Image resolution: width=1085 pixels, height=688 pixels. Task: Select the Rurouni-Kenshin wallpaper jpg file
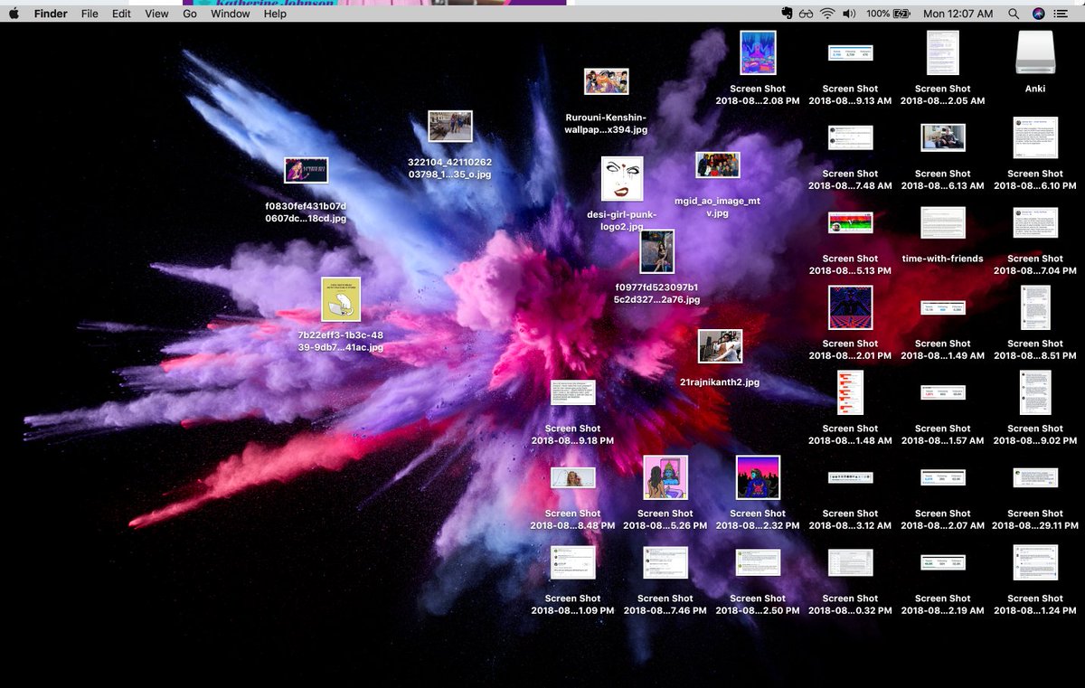point(606,81)
